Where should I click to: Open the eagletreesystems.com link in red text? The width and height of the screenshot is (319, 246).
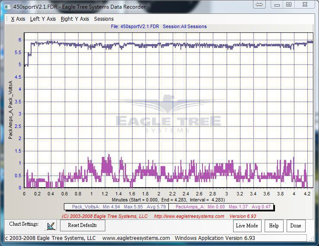(189, 216)
